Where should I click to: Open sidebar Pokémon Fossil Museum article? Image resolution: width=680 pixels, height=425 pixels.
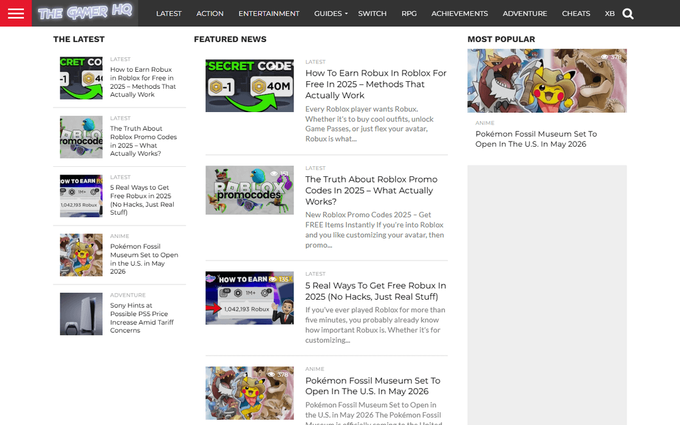[x=144, y=259]
